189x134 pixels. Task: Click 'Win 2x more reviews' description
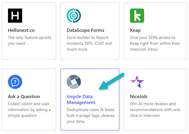pos(155,110)
